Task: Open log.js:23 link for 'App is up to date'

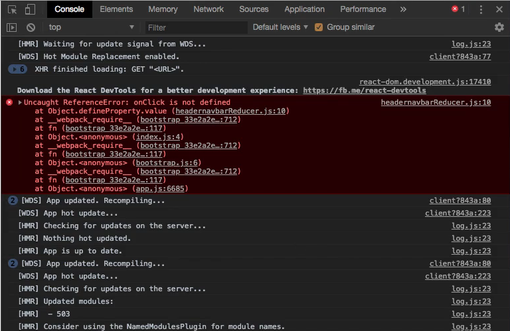Action: (x=471, y=251)
